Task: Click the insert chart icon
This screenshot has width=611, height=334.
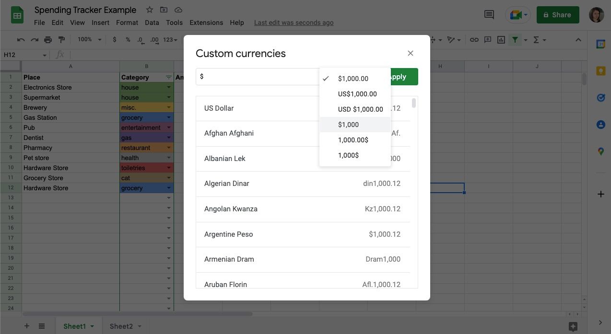Action: click(x=501, y=40)
